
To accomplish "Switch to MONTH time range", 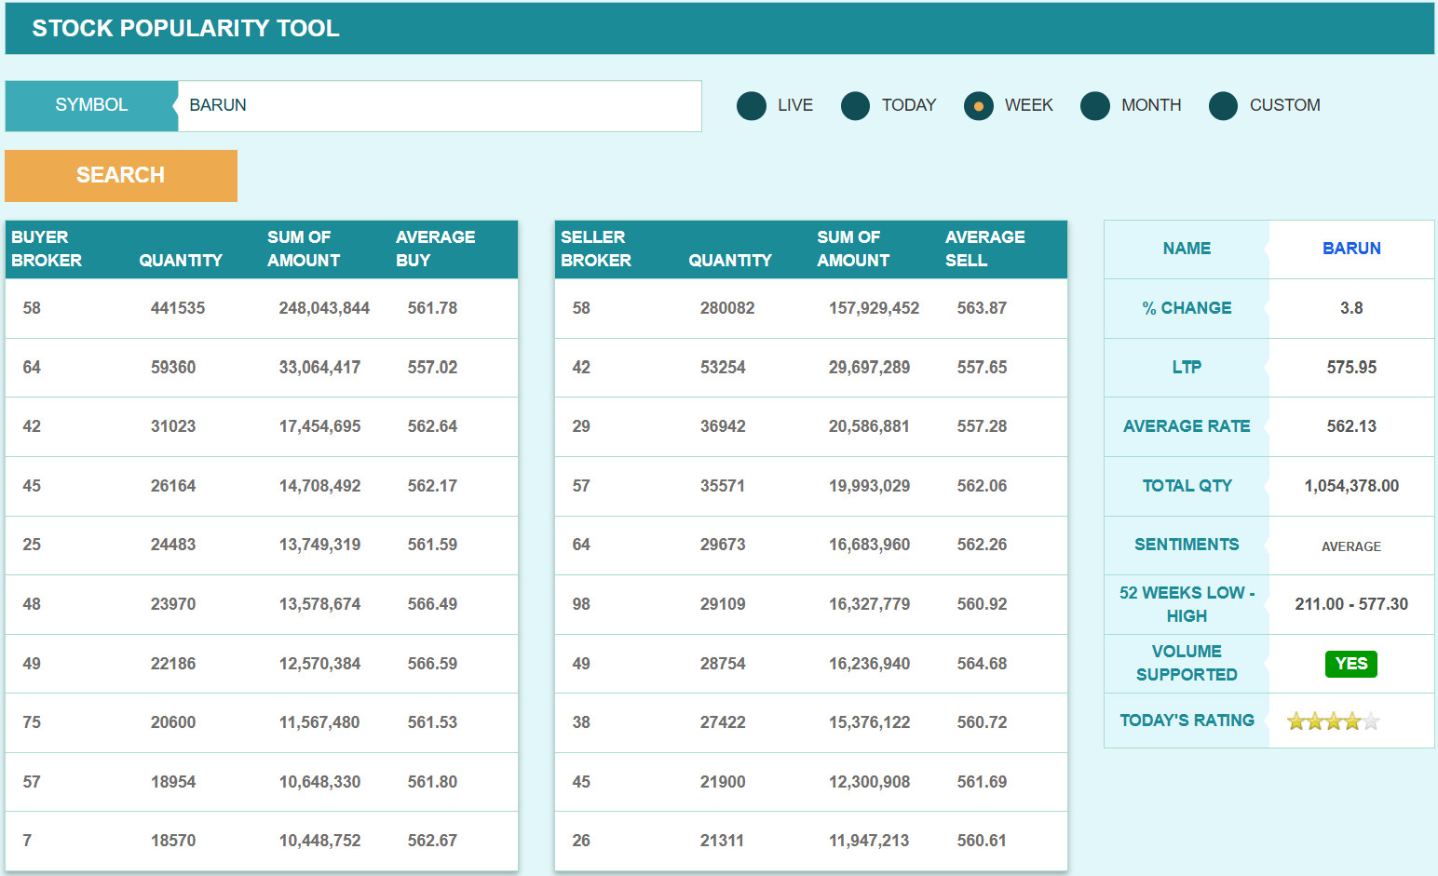I will pos(1095,106).
